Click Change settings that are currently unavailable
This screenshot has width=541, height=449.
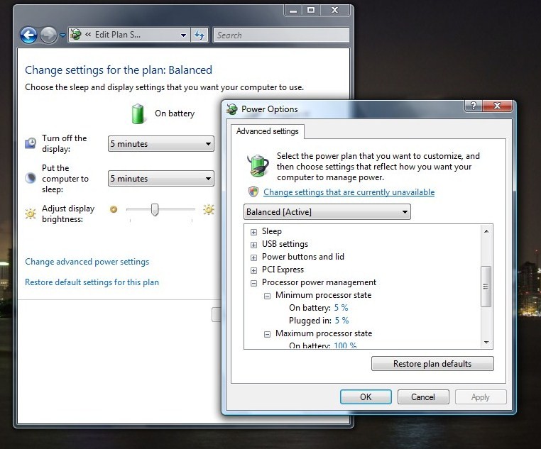[x=349, y=192]
